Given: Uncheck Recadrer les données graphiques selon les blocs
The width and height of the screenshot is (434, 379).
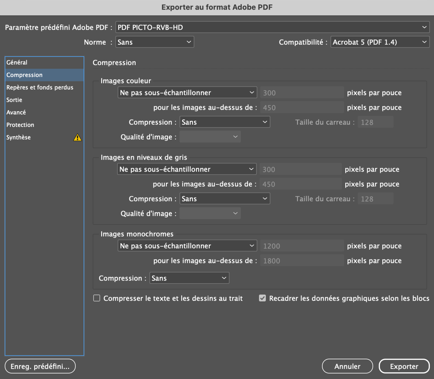Looking at the screenshot, I should tap(262, 298).
